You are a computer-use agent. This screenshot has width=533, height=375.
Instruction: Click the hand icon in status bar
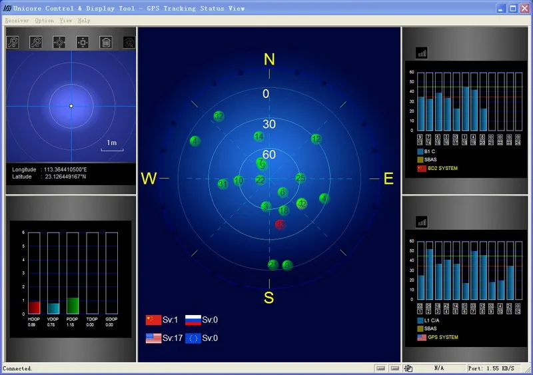click(x=407, y=368)
